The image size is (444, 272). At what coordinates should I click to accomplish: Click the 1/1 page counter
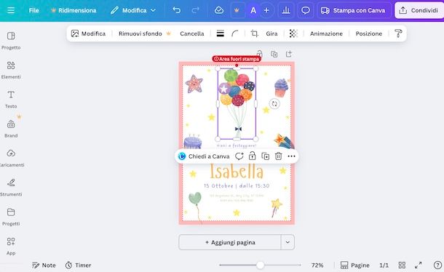coord(384,265)
